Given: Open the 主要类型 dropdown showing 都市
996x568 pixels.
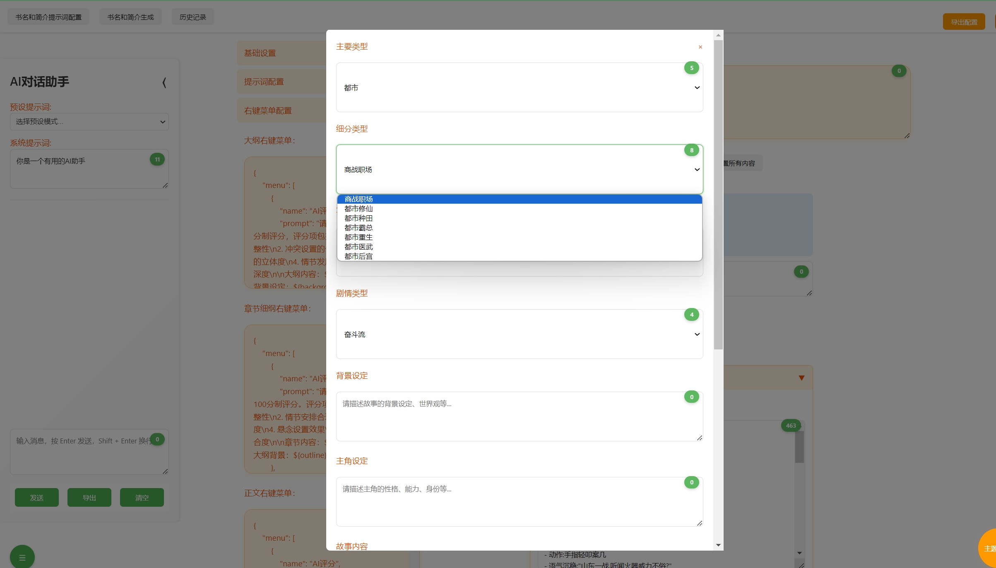Looking at the screenshot, I should 519,88.
